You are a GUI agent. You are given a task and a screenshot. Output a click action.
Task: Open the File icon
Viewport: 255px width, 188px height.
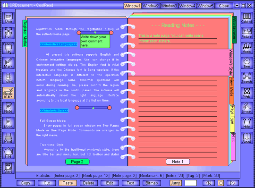click(8, 153)
